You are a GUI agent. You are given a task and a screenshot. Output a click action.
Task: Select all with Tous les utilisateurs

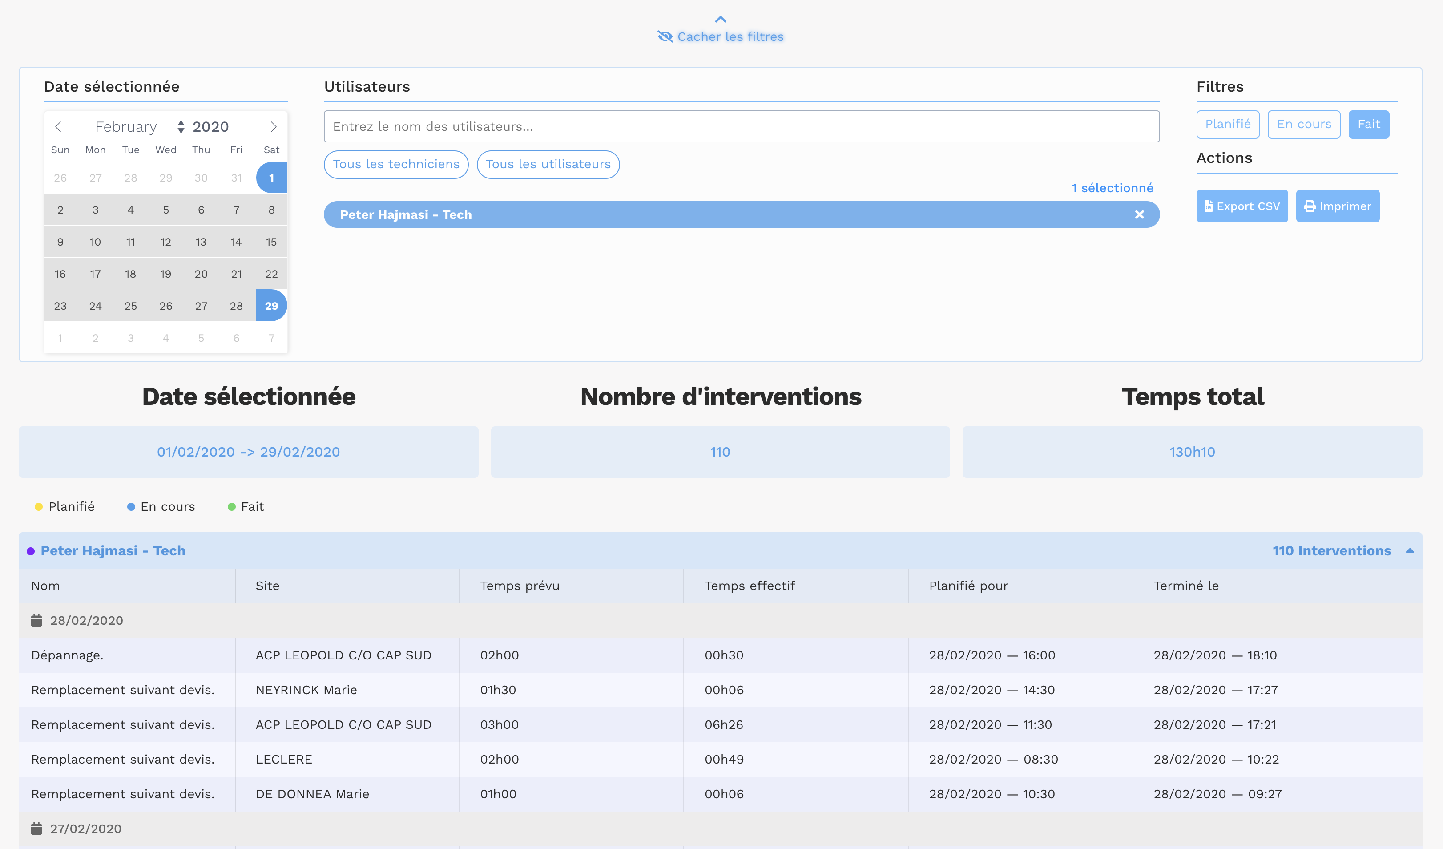[x=548, y=164]
